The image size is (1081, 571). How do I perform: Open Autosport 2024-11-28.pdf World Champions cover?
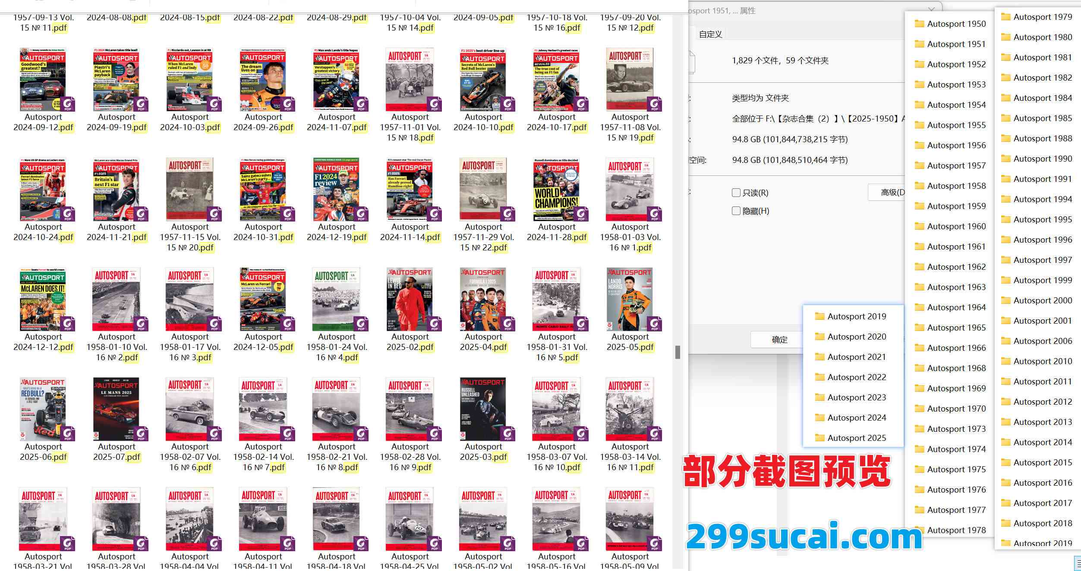(x=557, y=189)
